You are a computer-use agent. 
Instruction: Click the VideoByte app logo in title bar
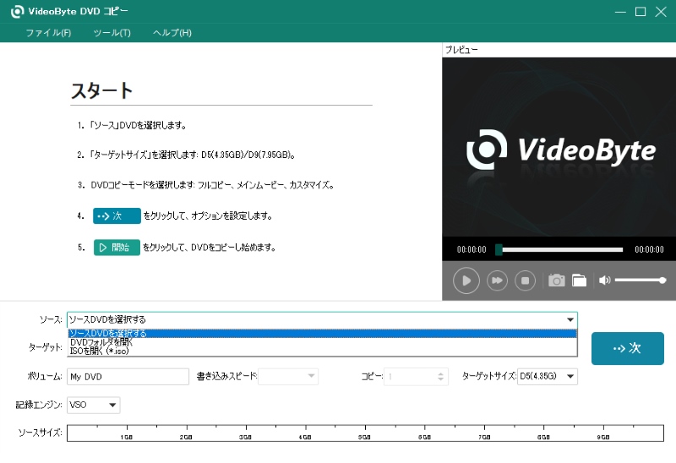point(17,12)
